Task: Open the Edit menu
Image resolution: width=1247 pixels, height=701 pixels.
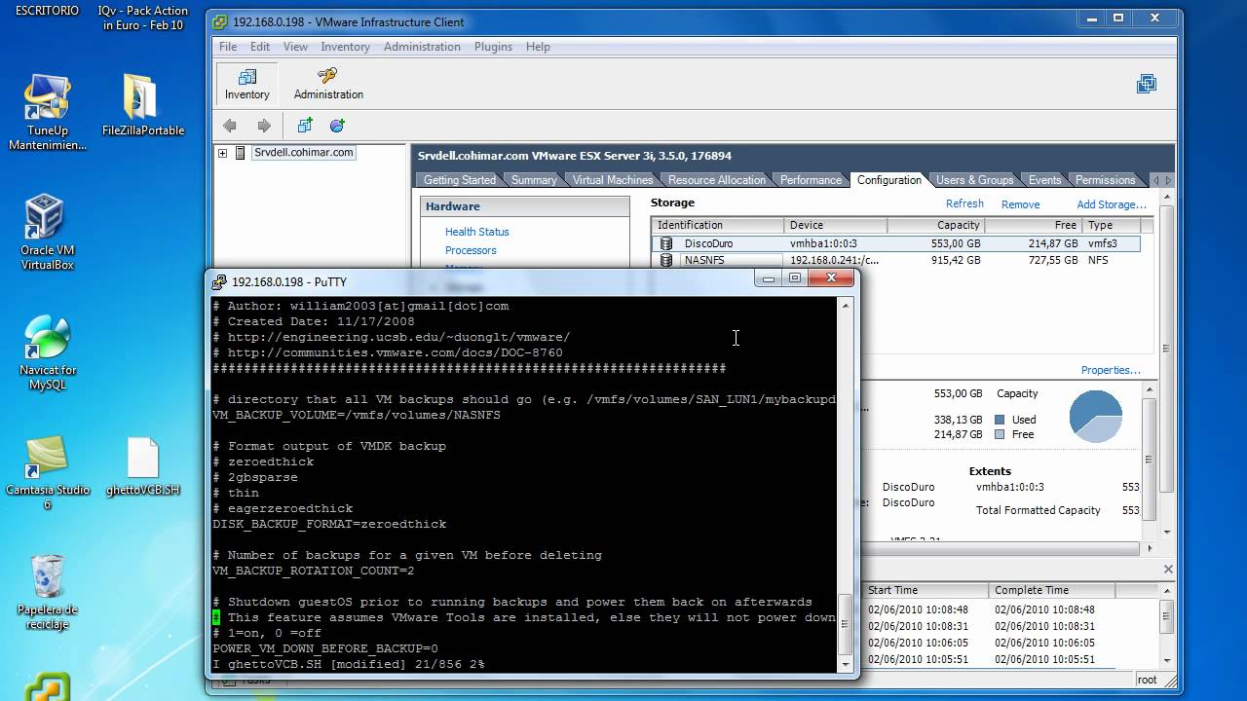Action: click(260, 47)
